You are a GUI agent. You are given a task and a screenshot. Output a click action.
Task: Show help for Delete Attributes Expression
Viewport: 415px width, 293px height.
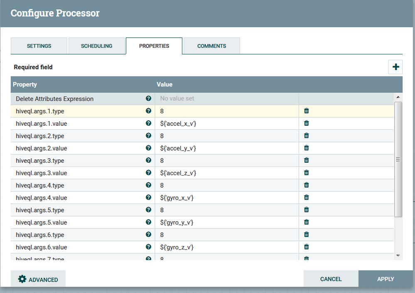[x=148, y=99]
